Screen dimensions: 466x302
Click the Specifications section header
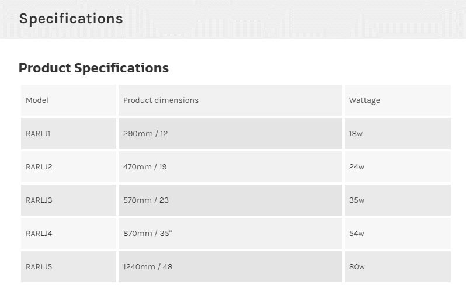click(71, 19)
